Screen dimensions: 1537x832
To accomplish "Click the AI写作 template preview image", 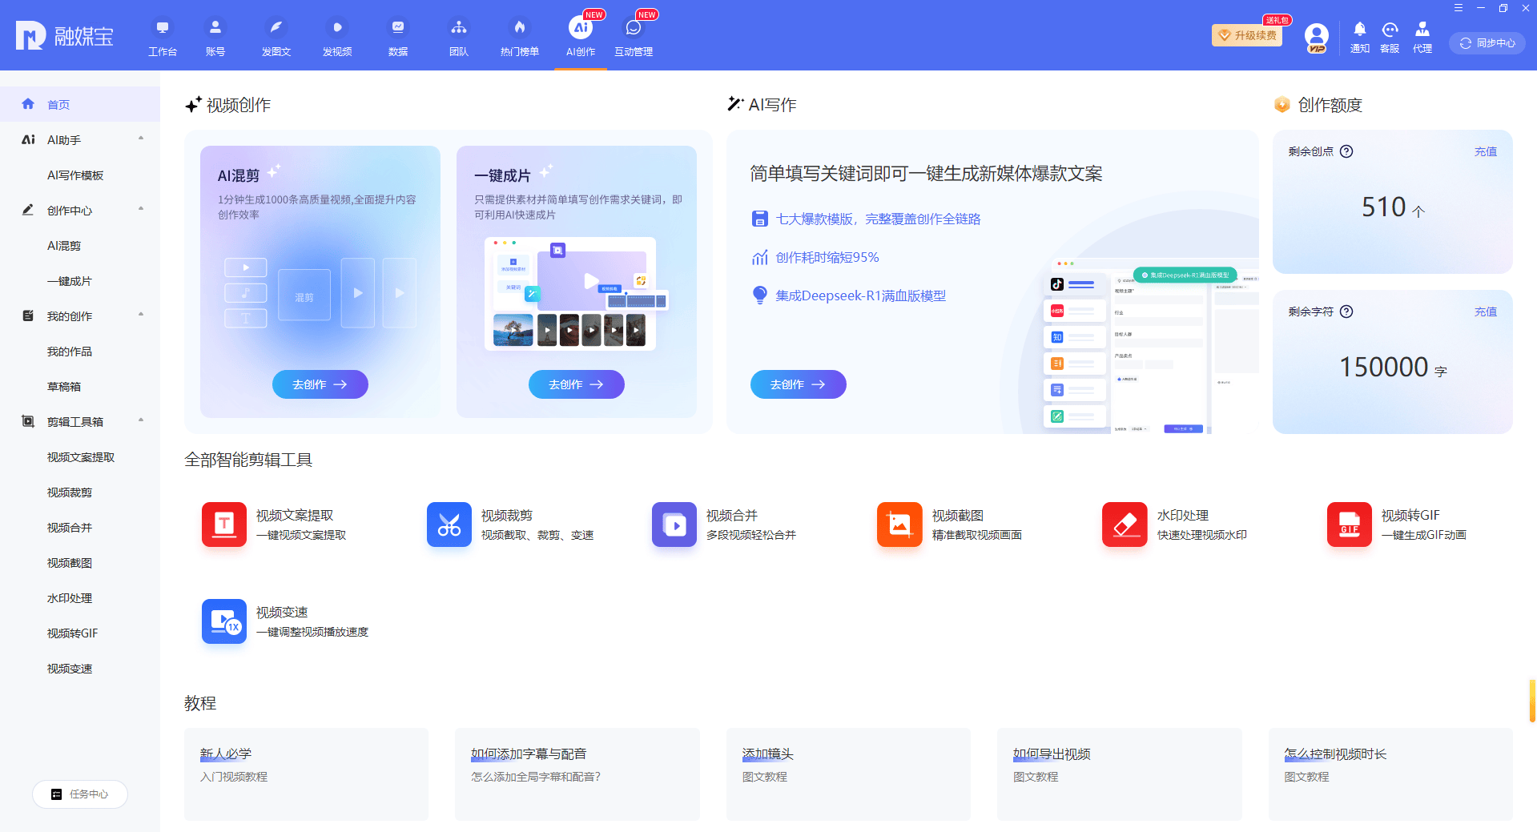I will click(1149, 346).
